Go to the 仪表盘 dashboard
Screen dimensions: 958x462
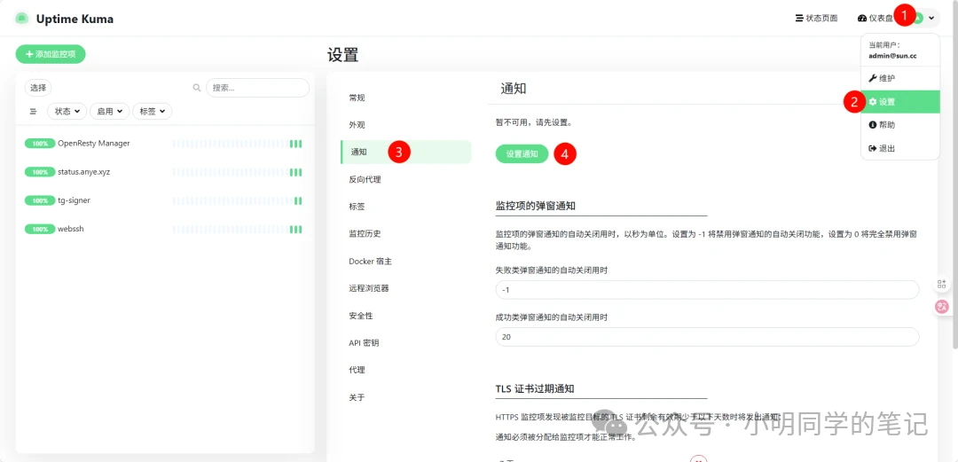[x=876, y=19]
